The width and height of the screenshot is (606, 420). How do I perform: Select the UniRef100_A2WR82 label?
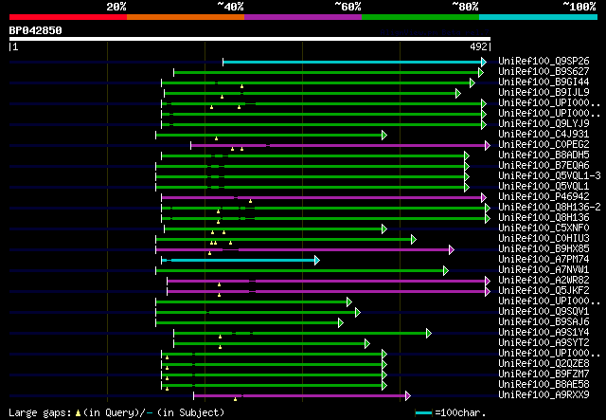544,280
